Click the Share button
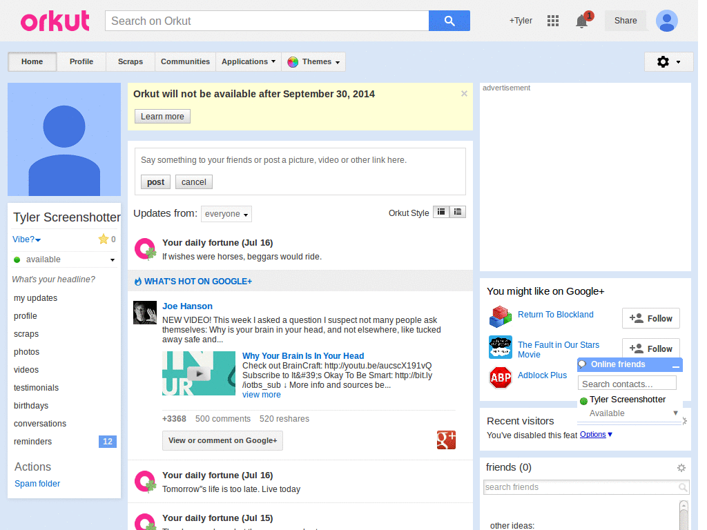The image size is (707, 530). pyautogui.click(x=626, y=21)
